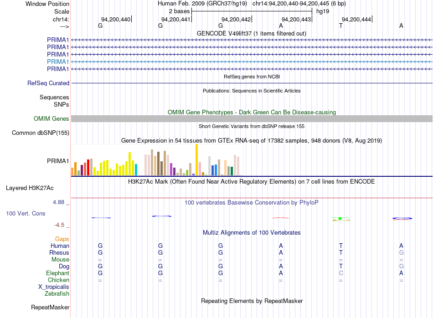Click the cyan bar in the GTEx chart
This screenshot has height=318, width=433.
136,170
